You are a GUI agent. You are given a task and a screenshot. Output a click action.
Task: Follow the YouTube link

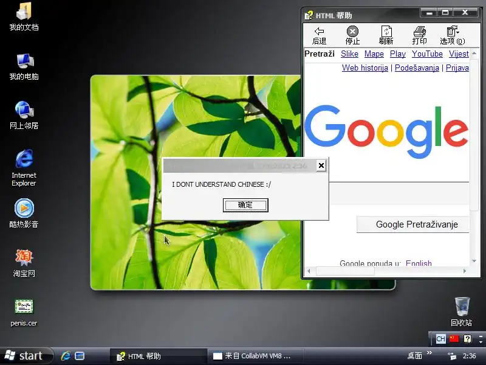tap(427, 54)
